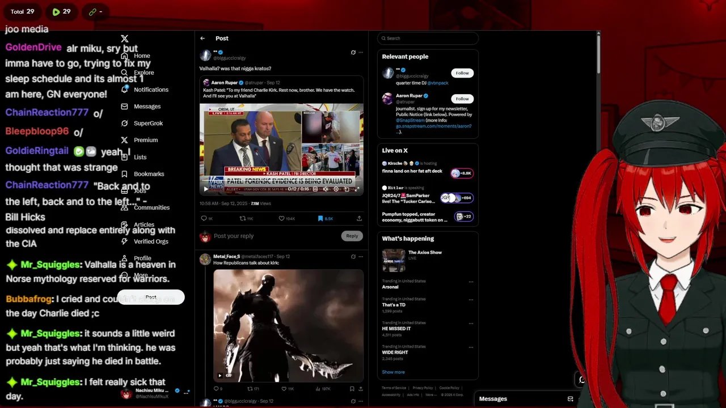
Task: Open Premium in the sidebar
Action: coord(139,140)
